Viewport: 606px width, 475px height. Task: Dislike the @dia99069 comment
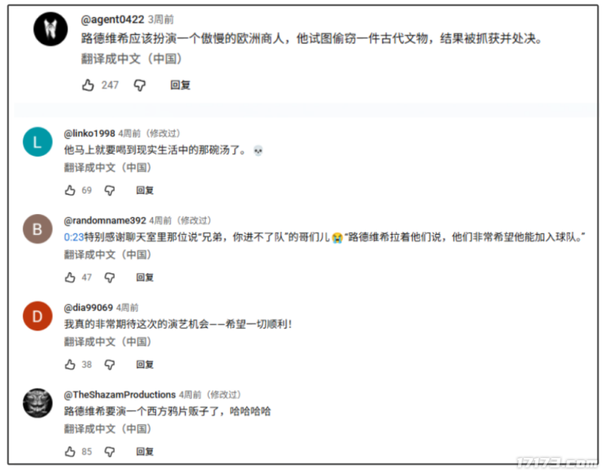tap(110, 365)
